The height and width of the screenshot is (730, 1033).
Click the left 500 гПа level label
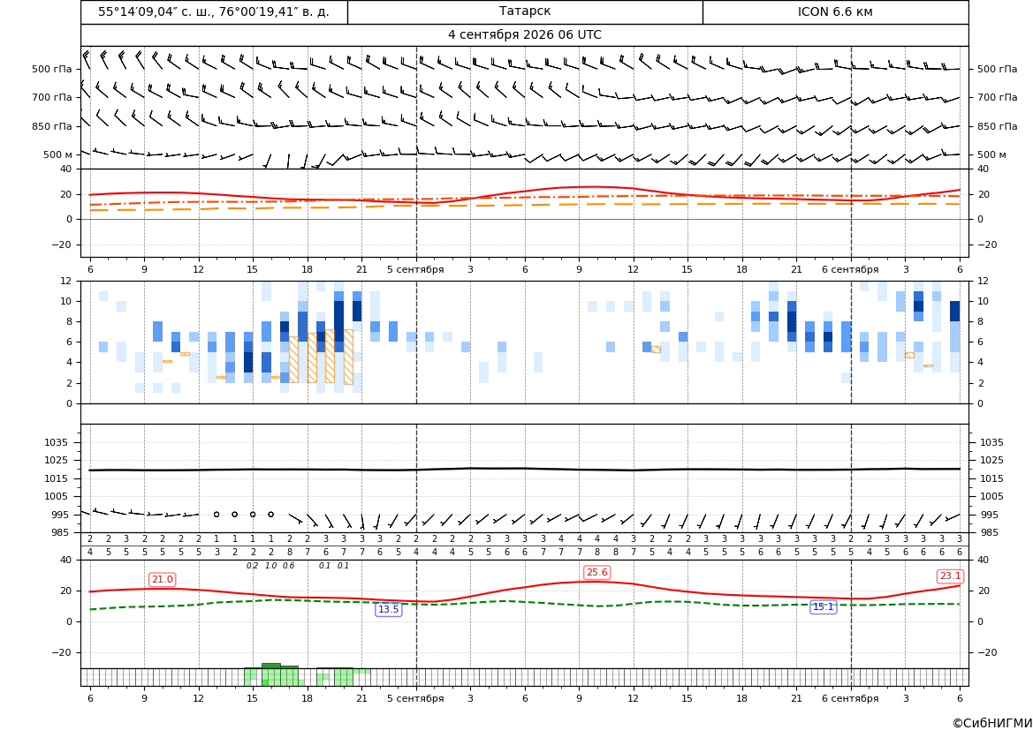coord(52,69)
